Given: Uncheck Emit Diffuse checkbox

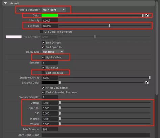Looking at the screenshot, I should pos(43,43).
